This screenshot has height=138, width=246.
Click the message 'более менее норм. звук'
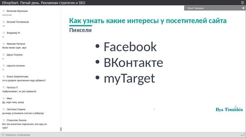14,48
